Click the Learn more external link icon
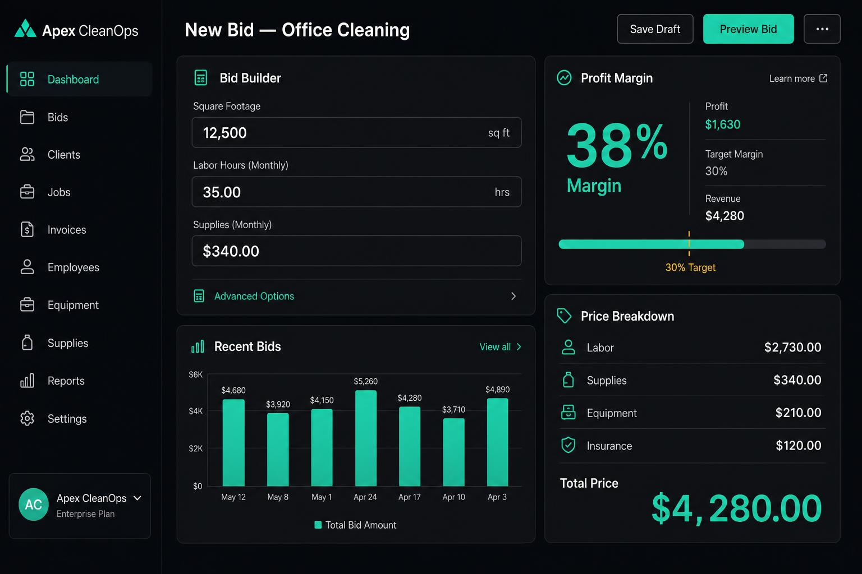The width and height of the screenshot is (862, 574). pos(823,78)
